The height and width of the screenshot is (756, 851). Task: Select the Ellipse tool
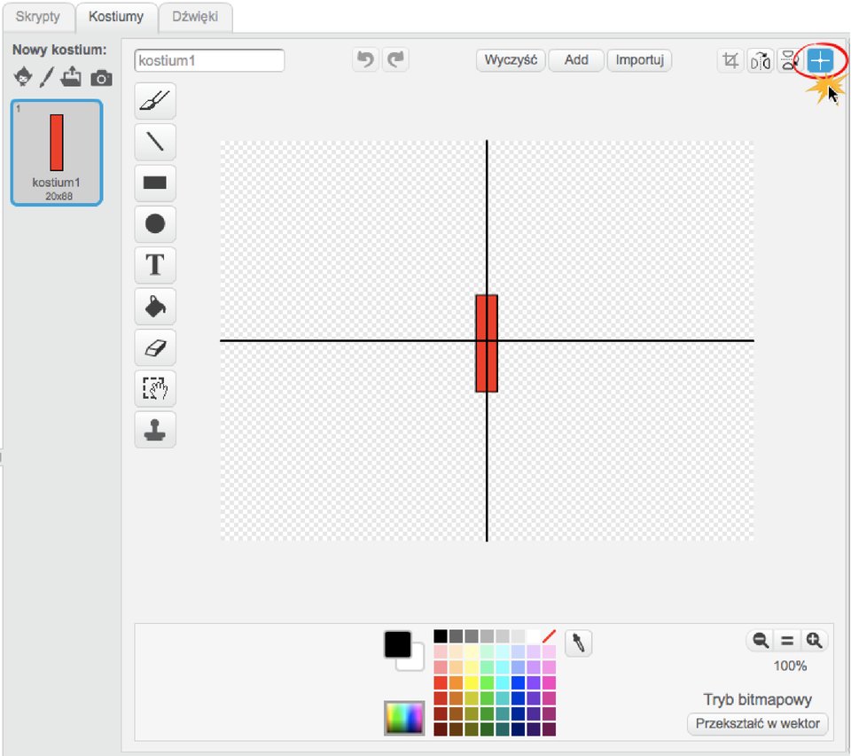[154, 223]
